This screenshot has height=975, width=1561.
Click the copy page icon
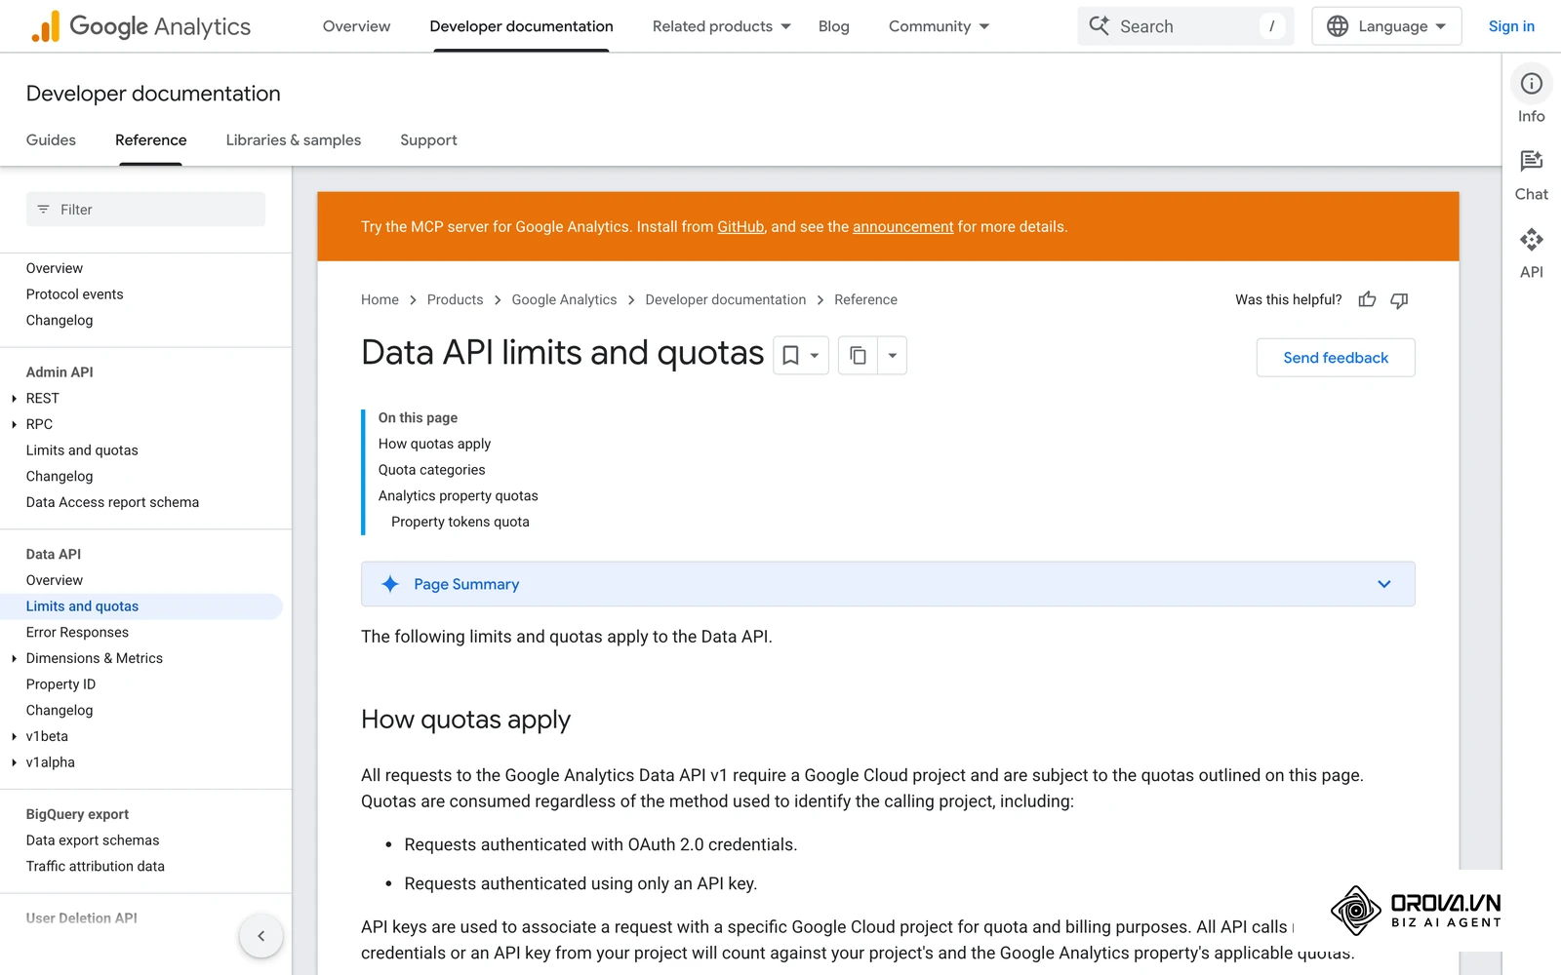click(x=858, y=356)
